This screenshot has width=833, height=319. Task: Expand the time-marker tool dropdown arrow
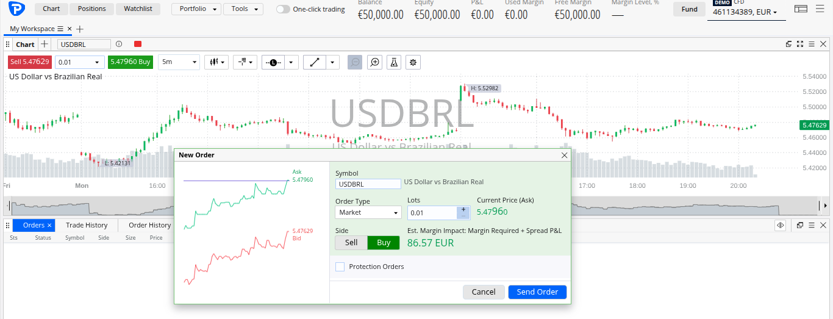tap(291, 62)
